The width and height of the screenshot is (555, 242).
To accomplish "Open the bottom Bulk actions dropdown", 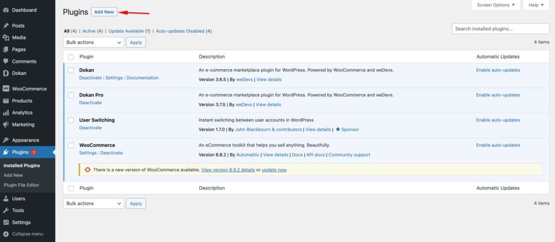I will point(93,204).
